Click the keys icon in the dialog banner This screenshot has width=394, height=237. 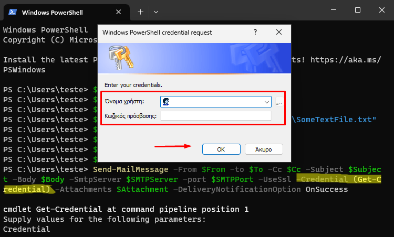coord(121,58)
